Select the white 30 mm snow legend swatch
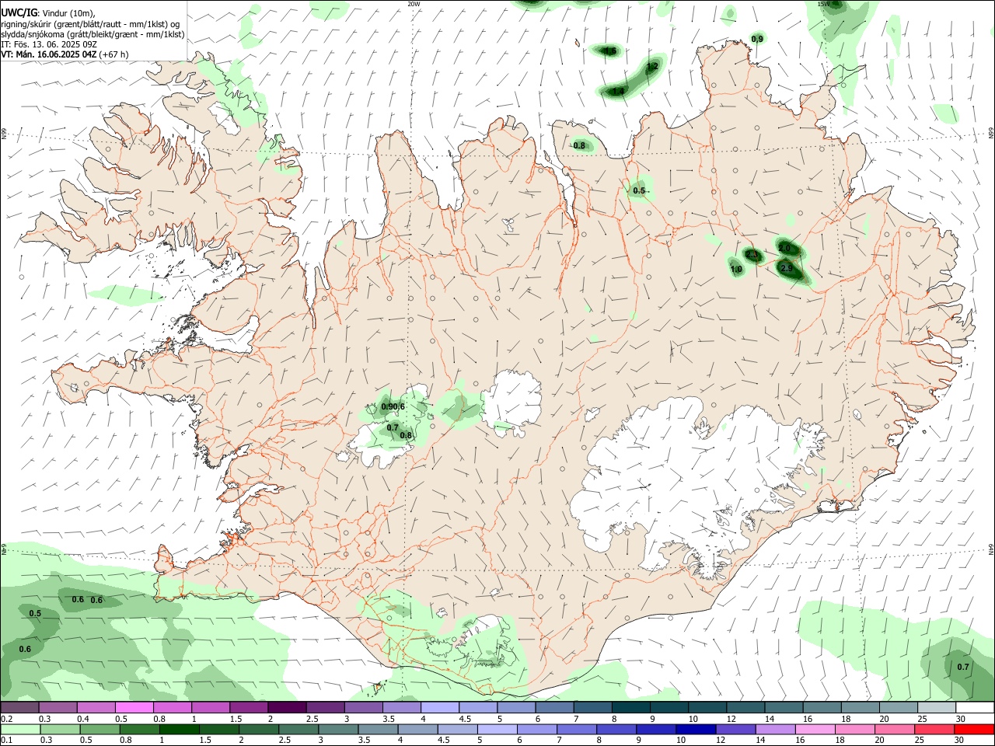The height and width of the screenshot is (746, 995). (x=974, y=708)
